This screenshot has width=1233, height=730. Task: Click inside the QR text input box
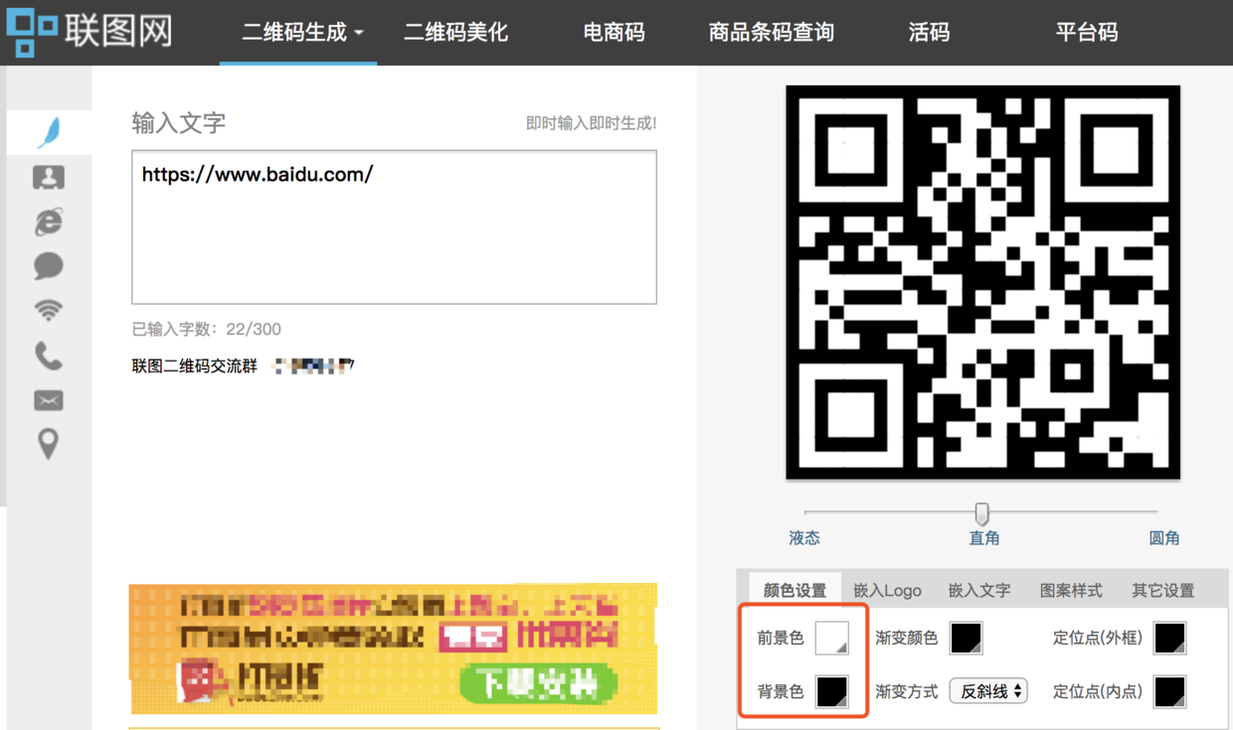pos(394,226)
